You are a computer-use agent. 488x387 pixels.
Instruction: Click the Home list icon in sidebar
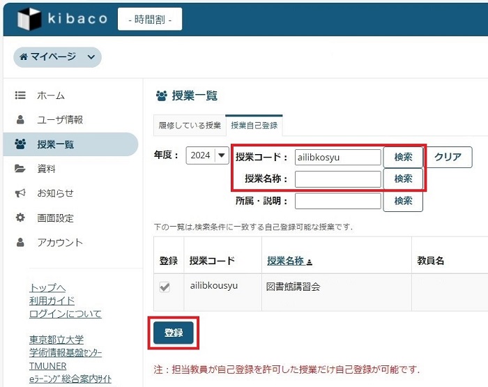[21, 96]
